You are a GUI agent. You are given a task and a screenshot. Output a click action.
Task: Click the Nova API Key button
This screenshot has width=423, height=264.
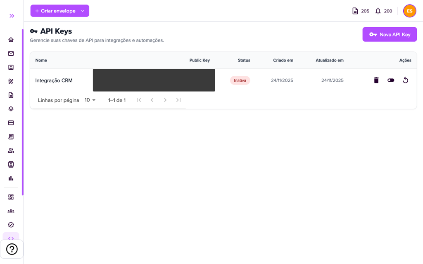pyautogui.click(x=390, y=35)
